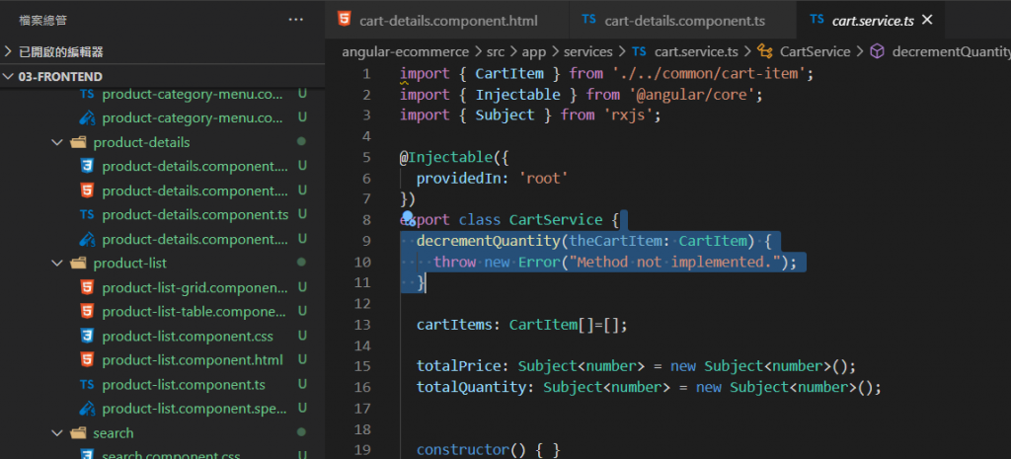
Task: Click CSS icon of product-list.component.css
Action: (87, 336)
